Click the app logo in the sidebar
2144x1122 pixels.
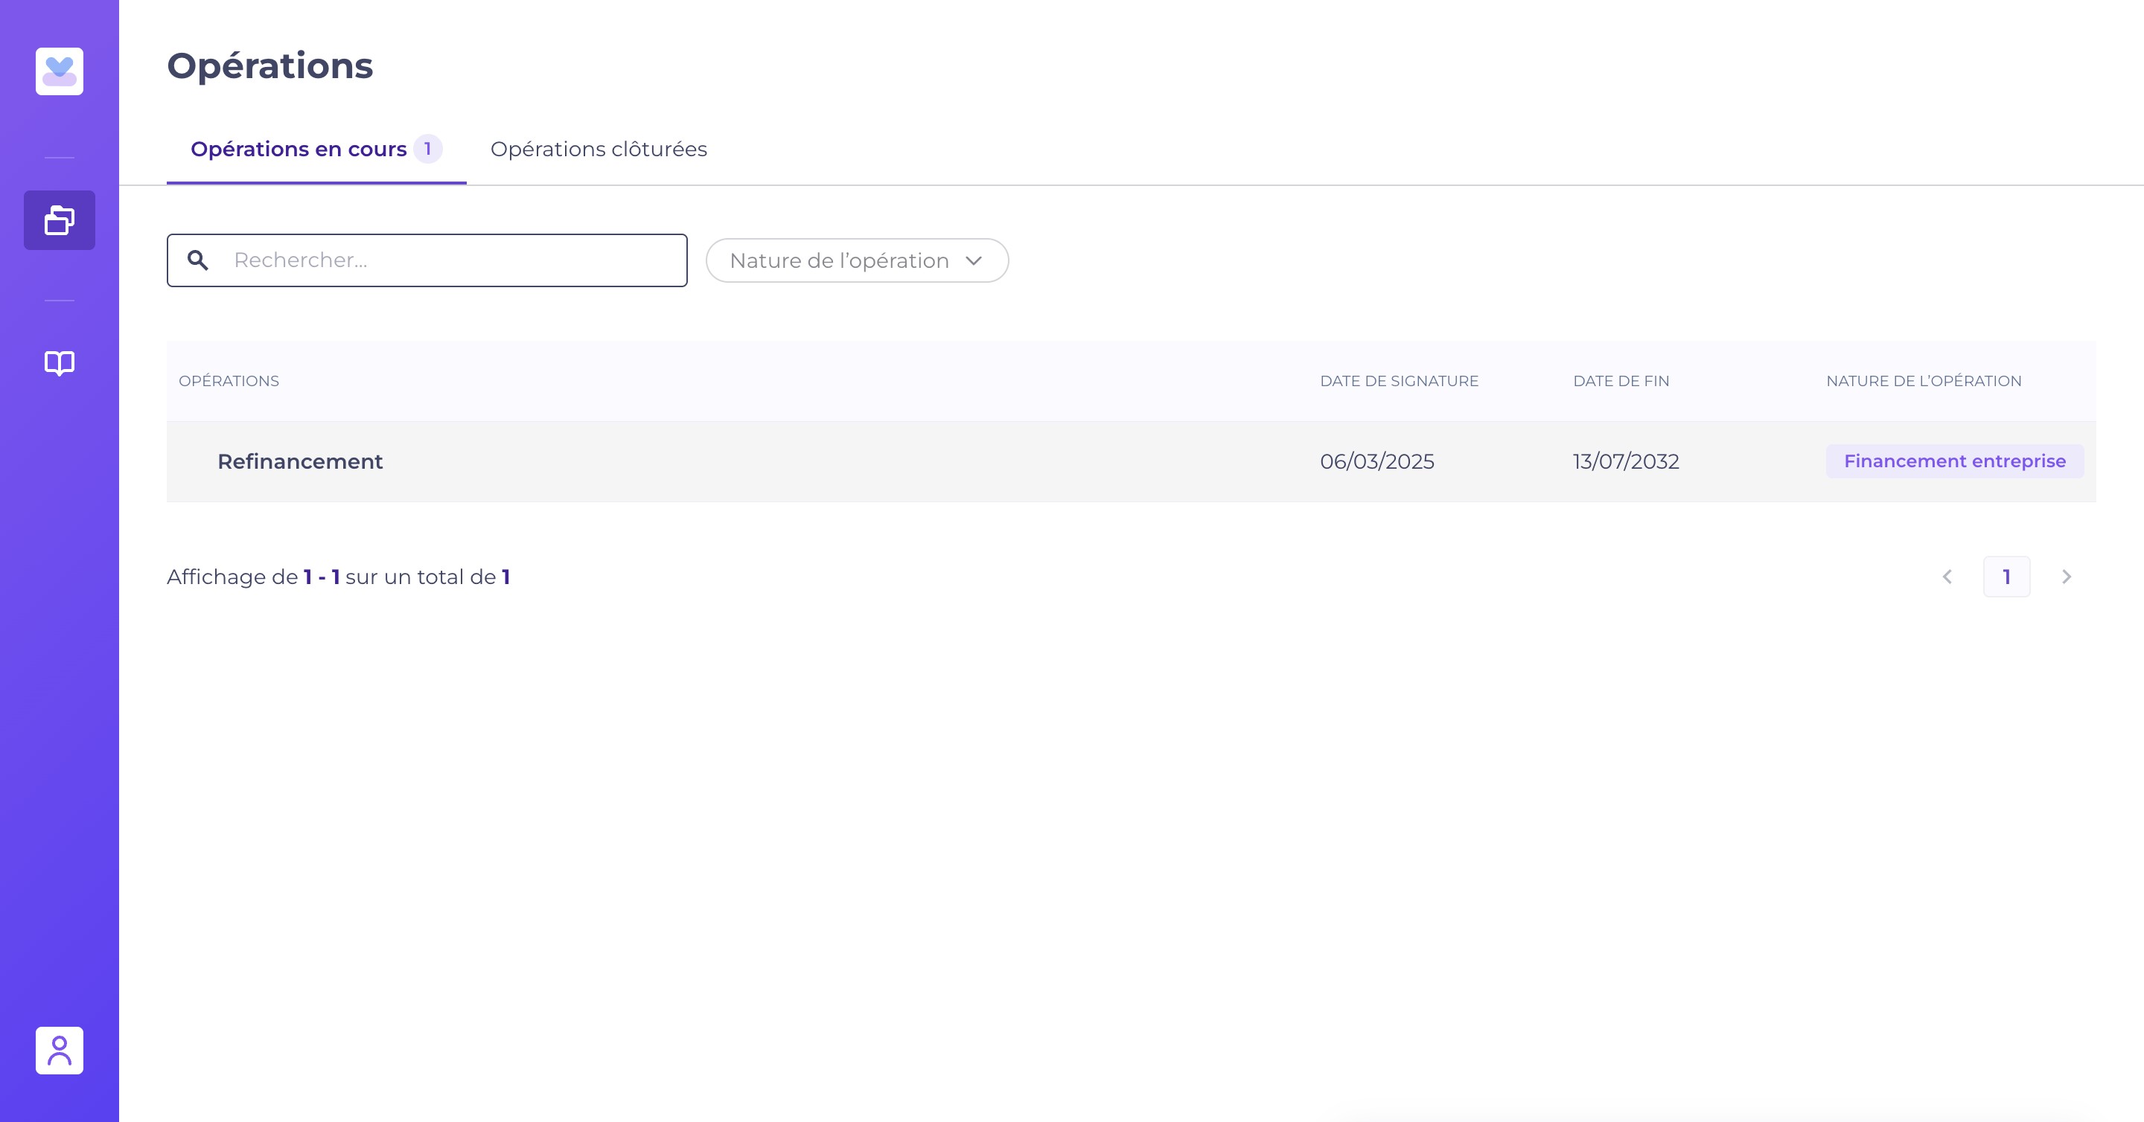[x=59, y=71]
